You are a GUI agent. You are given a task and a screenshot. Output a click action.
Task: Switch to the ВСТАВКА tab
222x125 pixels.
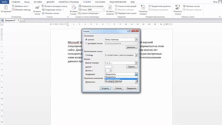click(x=38, y=2)
